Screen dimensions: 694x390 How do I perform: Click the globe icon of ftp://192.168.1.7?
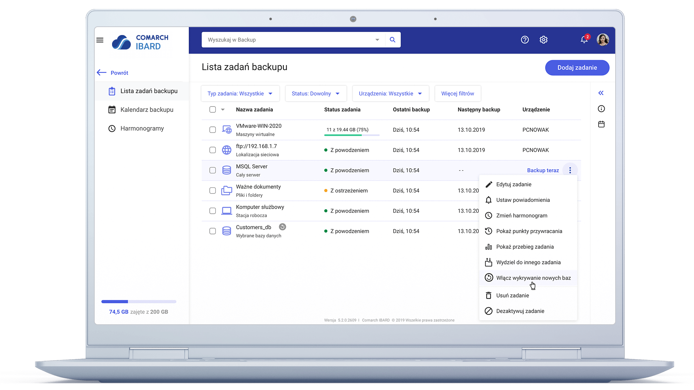pyautogui.click(x=227, y=150)
